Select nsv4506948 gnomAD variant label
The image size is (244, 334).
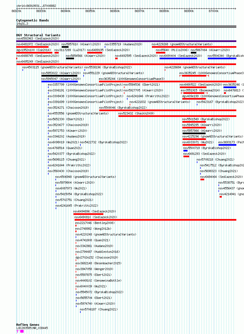tap(86, 177)
